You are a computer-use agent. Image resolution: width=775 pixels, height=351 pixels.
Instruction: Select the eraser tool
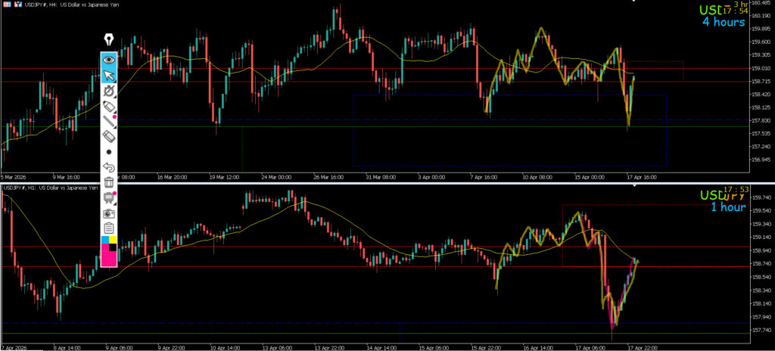[109, 137]
